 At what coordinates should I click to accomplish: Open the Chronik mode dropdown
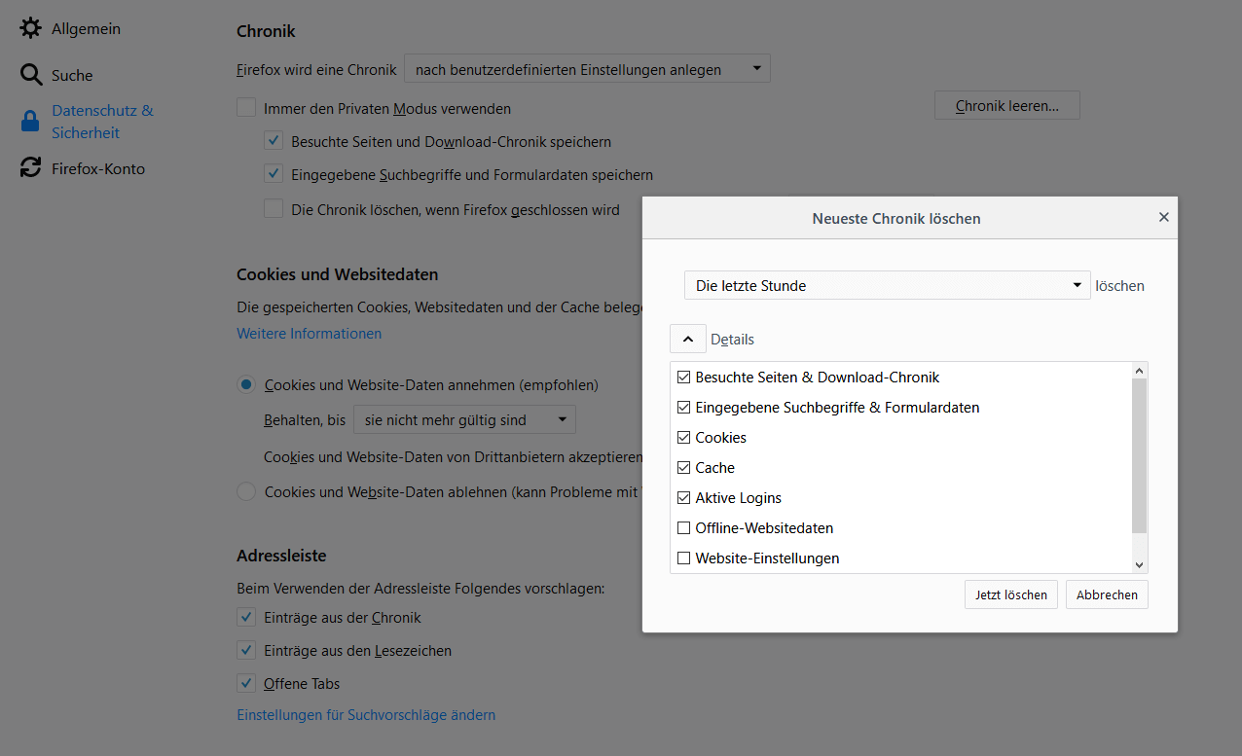click(587, 69)
